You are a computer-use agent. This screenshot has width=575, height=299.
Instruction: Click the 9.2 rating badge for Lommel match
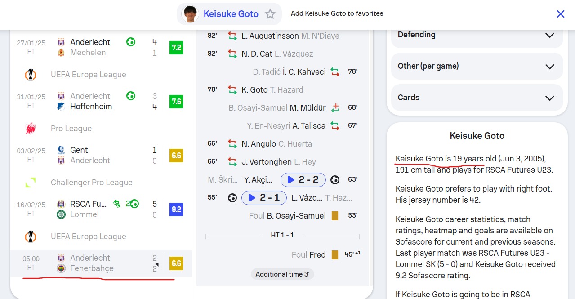pos(176,210)
